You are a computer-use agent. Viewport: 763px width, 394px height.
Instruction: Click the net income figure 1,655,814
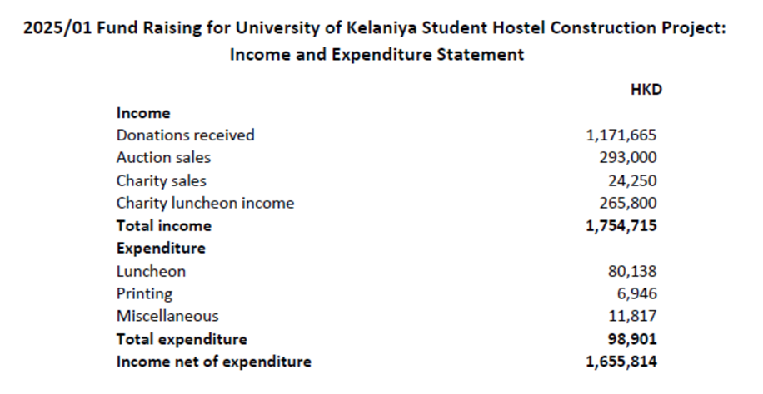[621, 362]
